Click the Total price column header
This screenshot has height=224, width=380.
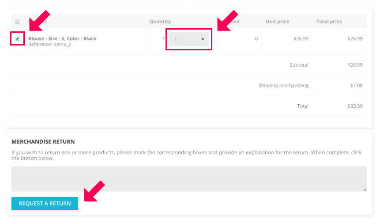click(x=329, y=22)
